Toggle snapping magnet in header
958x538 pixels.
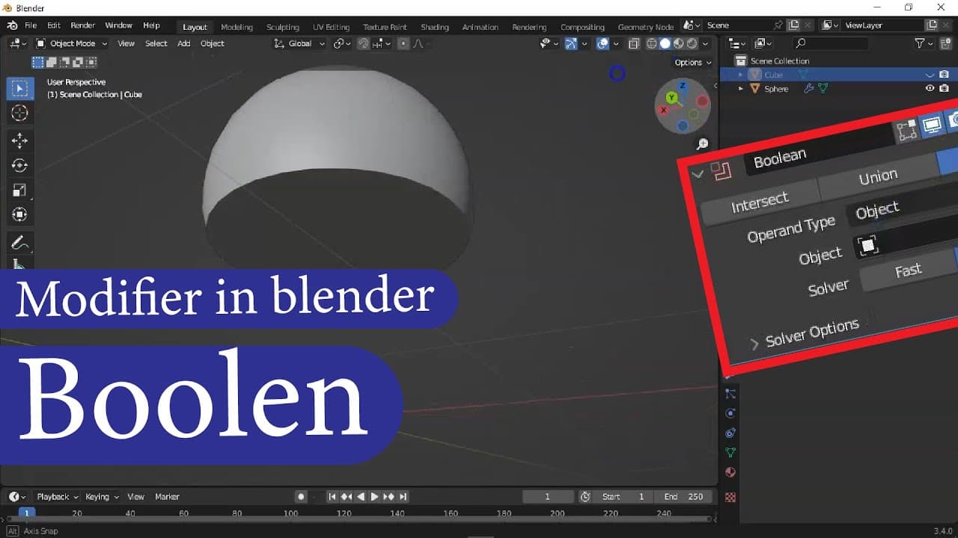pos(363,43)
